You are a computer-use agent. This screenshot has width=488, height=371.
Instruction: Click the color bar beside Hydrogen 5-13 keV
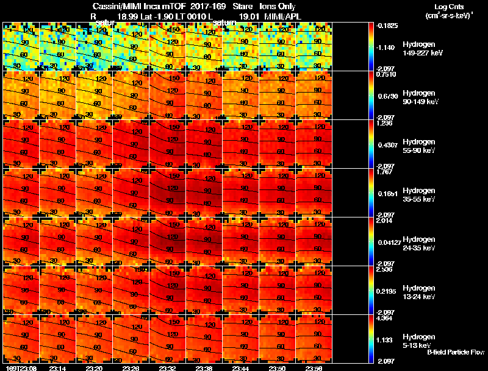pos(371,339)
